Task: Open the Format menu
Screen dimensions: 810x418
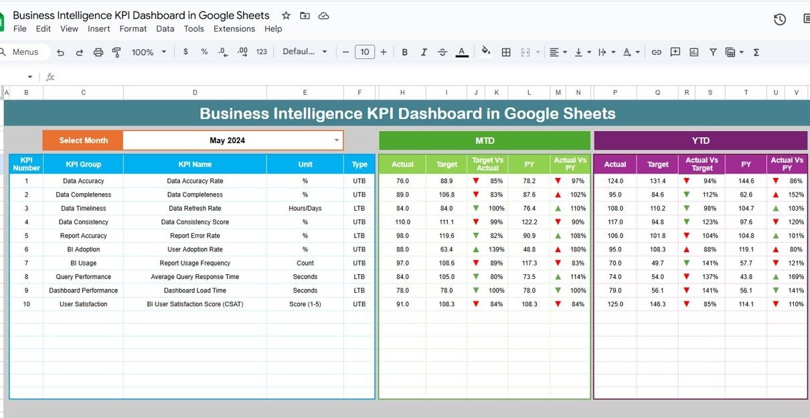Action: (x=133, y=29)
